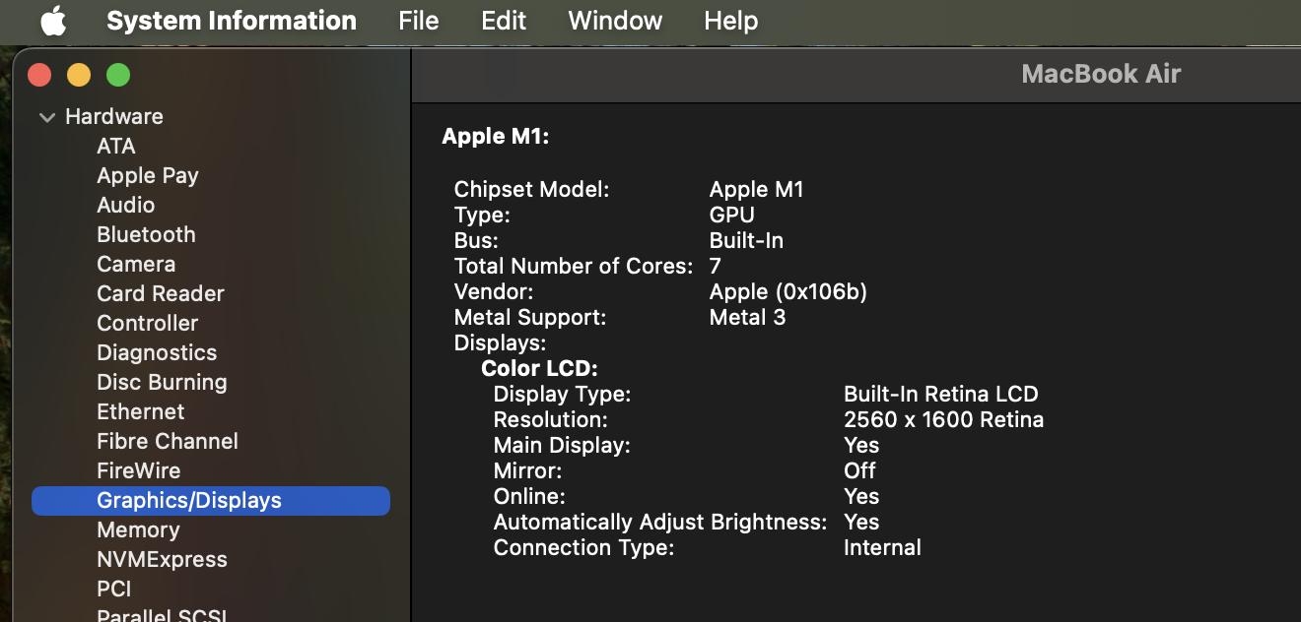Screen dimensions: 1301x622
Task: Collapse the Hardware section chevron
Action: (46, 117)
